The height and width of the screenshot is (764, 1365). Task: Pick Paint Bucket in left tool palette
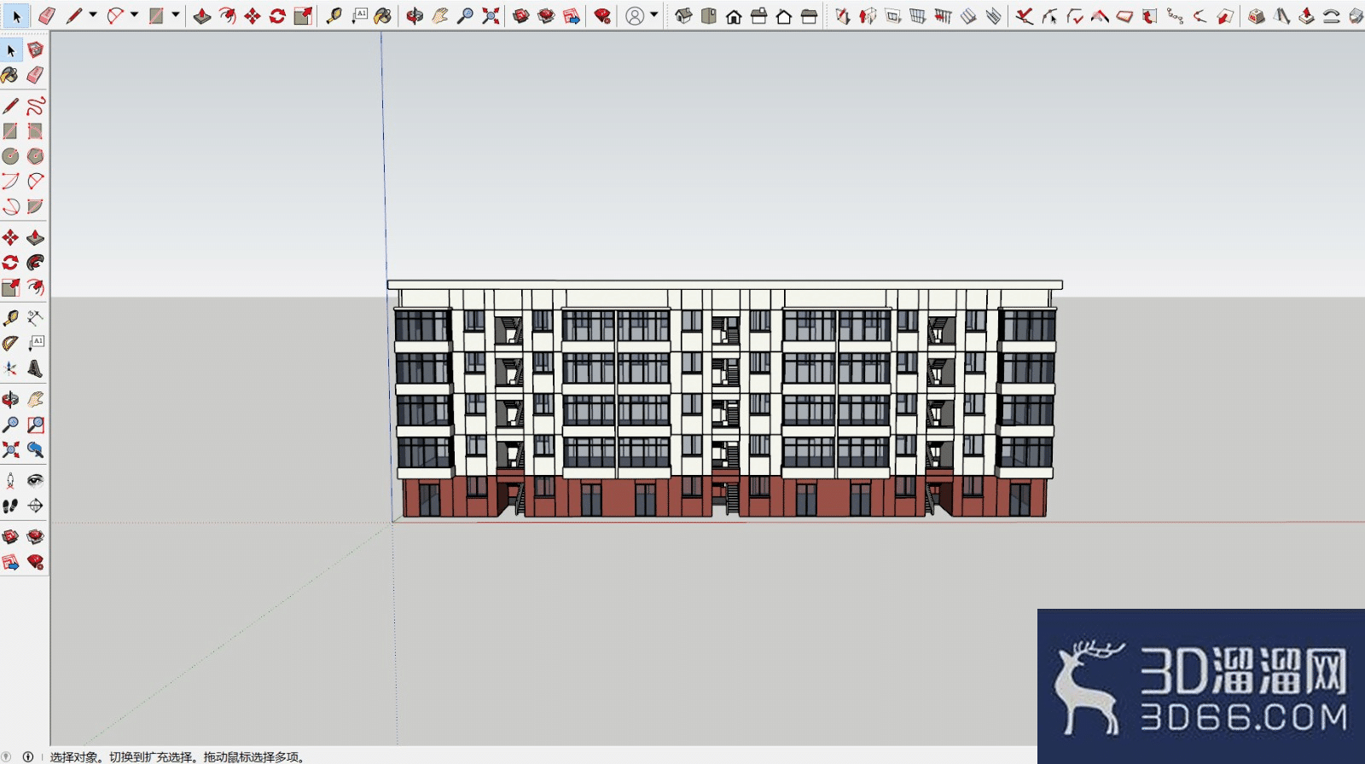(x=10, y=75)
